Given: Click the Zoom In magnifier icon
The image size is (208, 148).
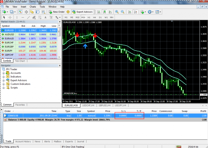Looking at the screenshot, I should [x=117, y=12].
